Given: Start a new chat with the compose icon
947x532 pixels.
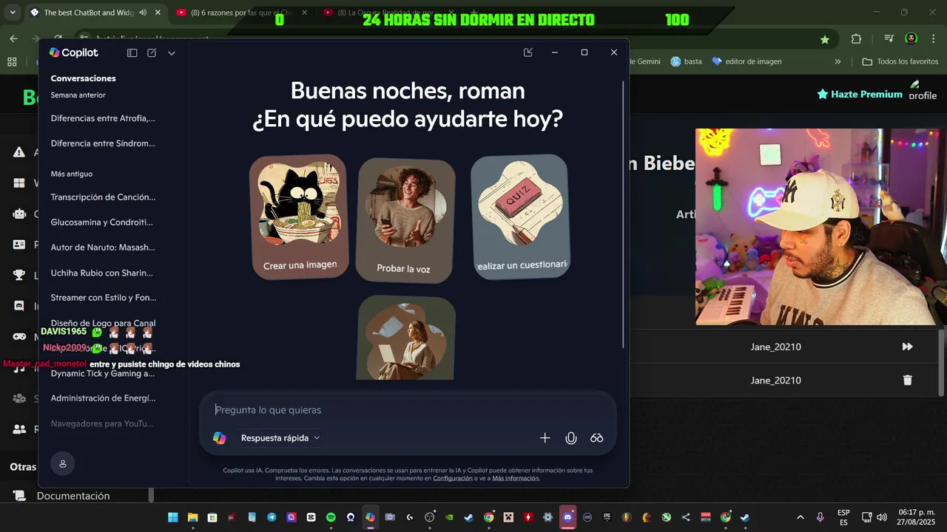Looking at the screenshot, I should coord(152,52).
